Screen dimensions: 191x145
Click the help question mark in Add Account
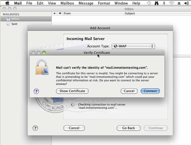[35, 128]
